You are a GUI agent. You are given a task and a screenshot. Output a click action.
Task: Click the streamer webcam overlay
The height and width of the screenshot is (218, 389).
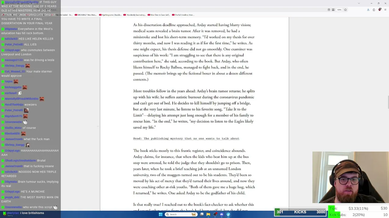point(350,177)
